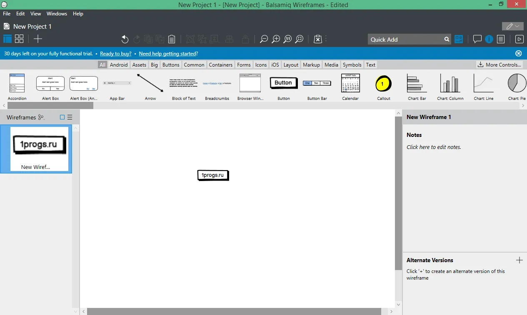This screenshot has height=315, width=527.
Task: Select the Android controls tab
Action: click(119, 64)
